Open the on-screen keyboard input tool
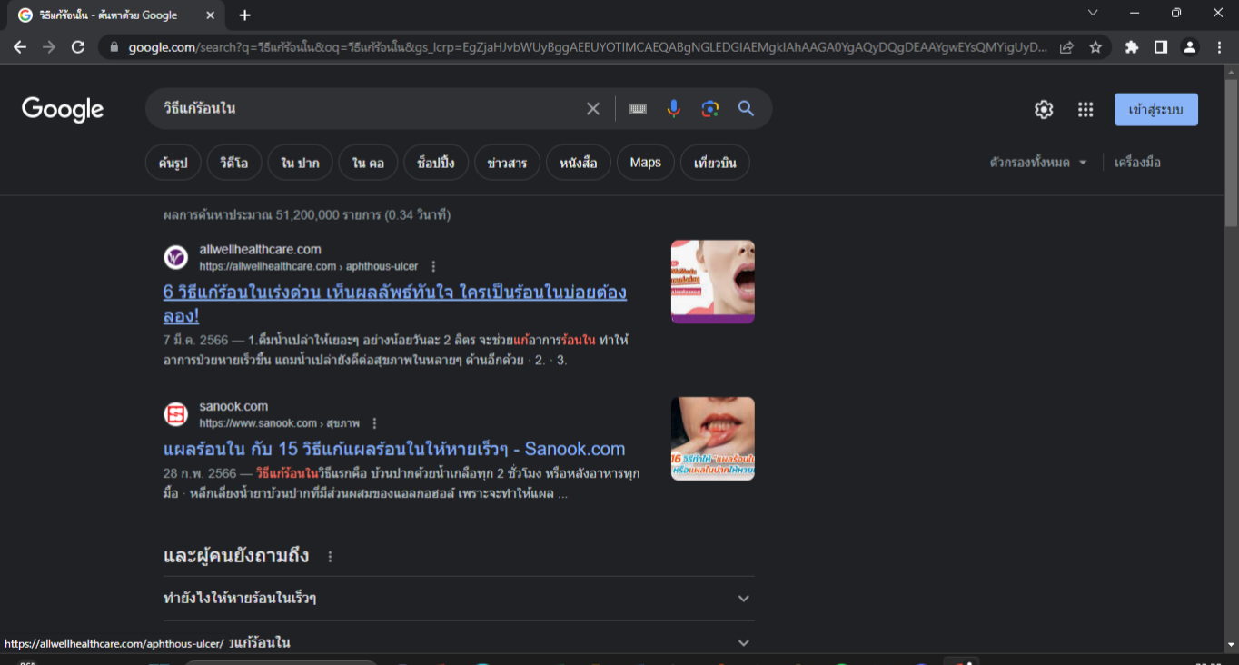The width and height of the screenshot is (1239, 665). [x=638, y=109]
